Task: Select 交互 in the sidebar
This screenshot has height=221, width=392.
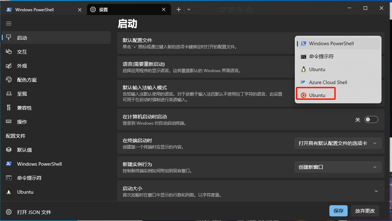Action: [x=56, y=52]
